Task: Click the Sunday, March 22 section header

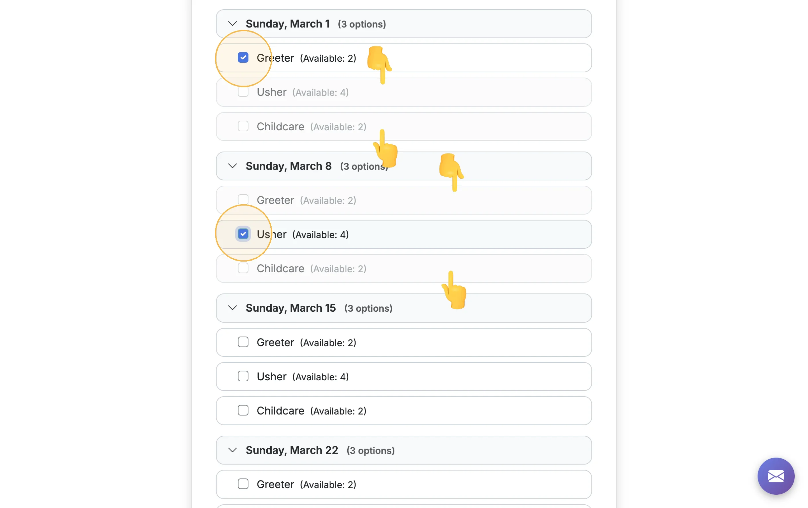Action: [403, 450]
